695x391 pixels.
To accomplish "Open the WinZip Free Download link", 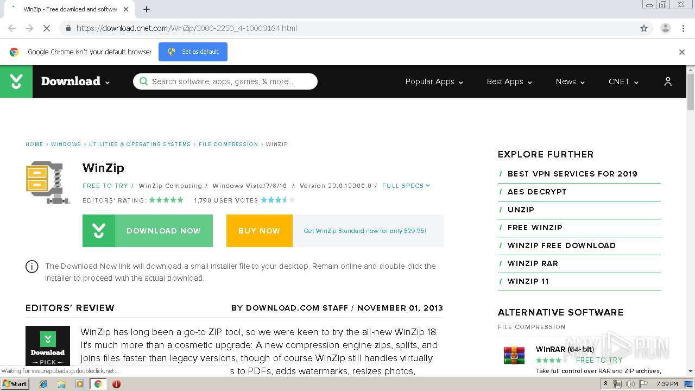I will [x=561, y=245].
